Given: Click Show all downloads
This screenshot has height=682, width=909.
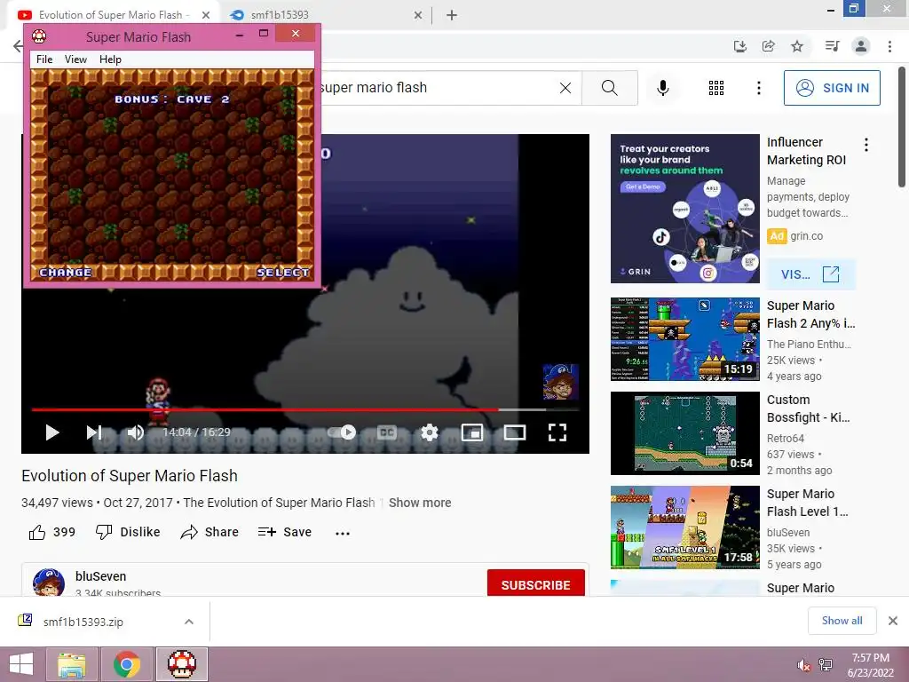Looking at the screenshot, I should pyautogui.click(x=842, y=621).
